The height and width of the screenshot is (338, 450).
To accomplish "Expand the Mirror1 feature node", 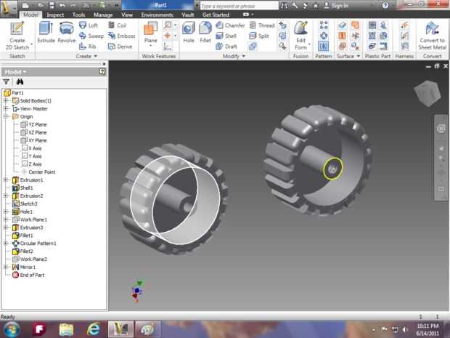I will pos(6,267).
